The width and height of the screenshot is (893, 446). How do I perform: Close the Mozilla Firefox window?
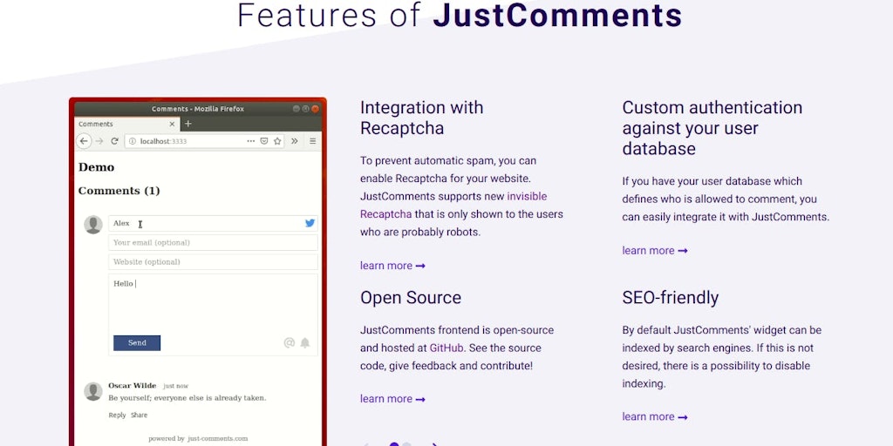315,109
